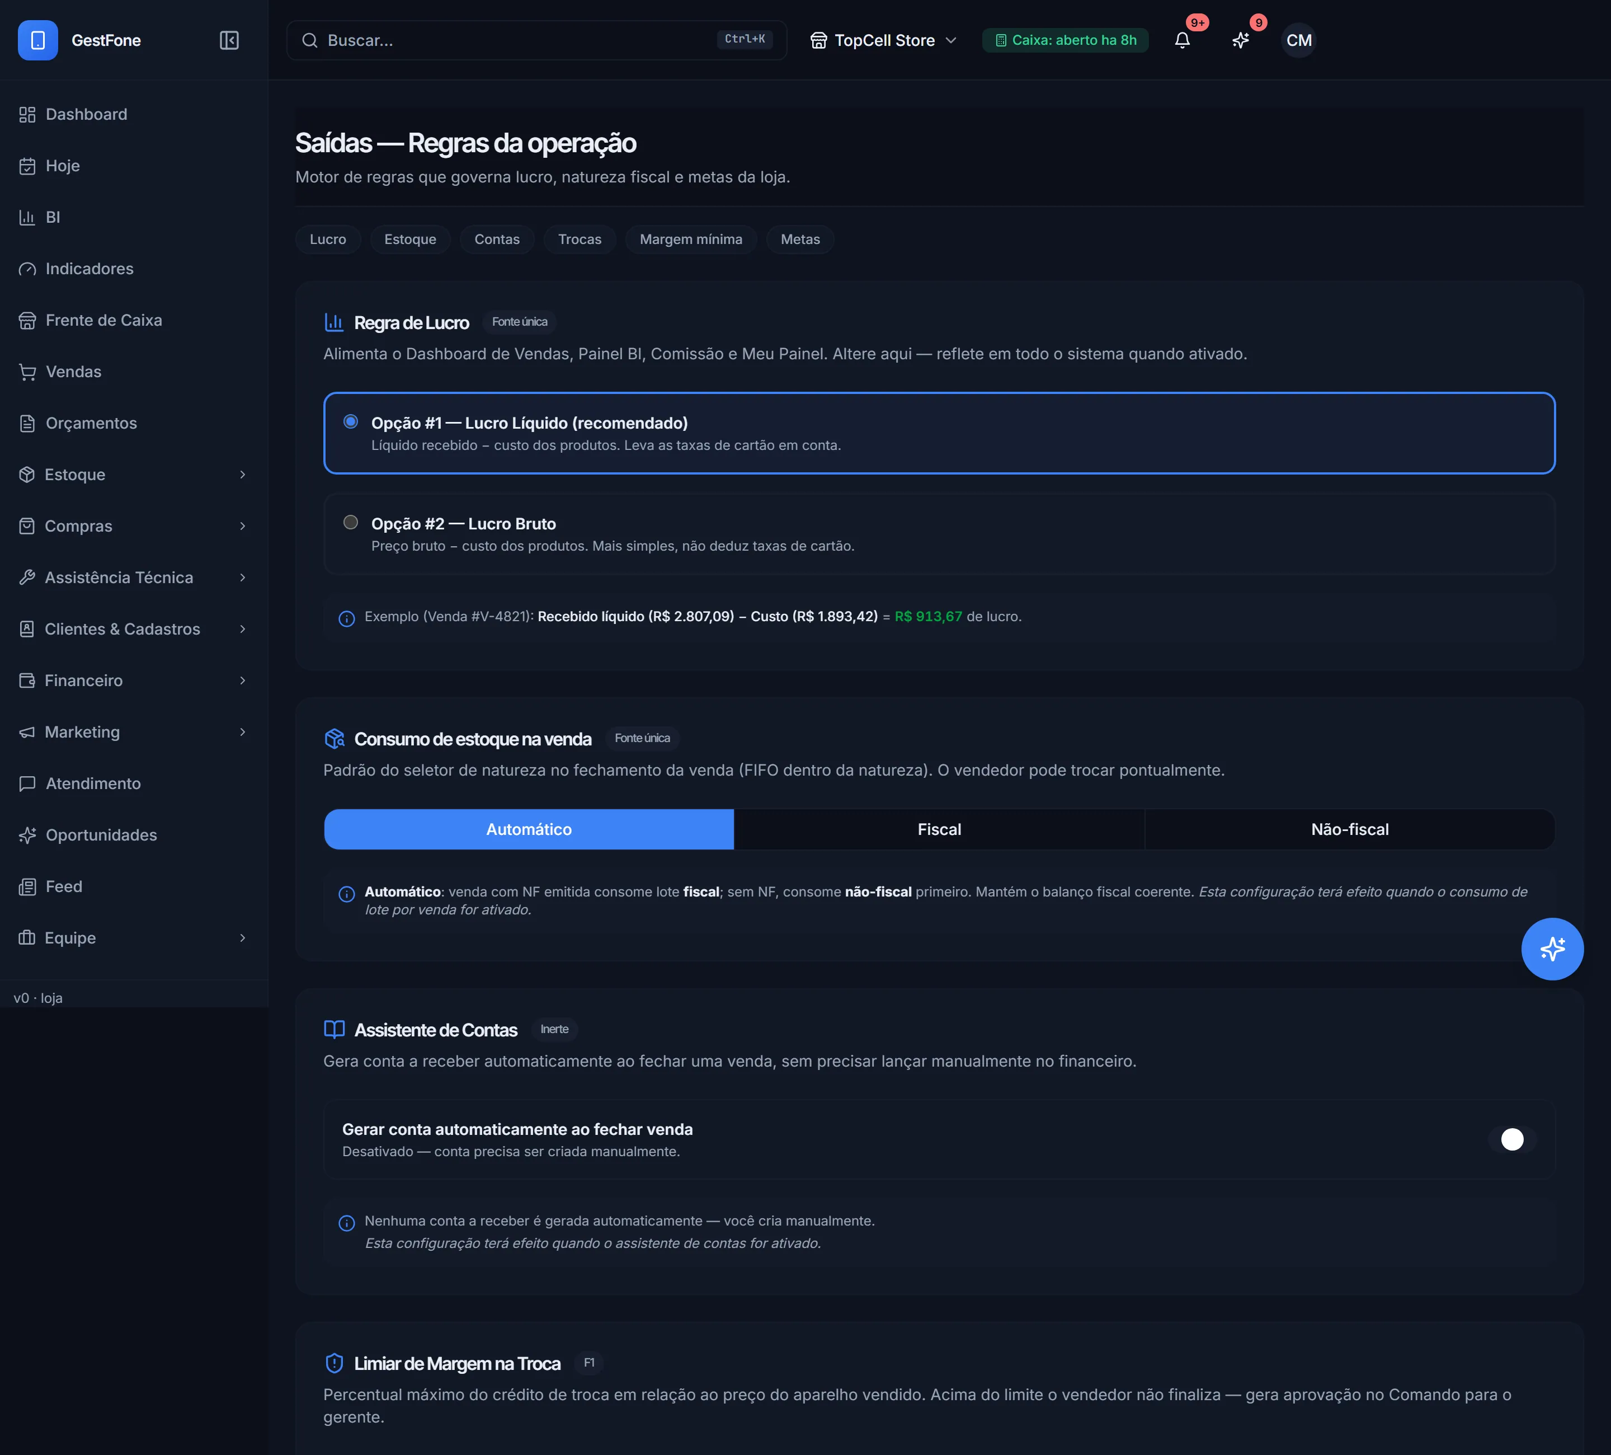Set stock consumption to Automático

(x=529, y=829)
